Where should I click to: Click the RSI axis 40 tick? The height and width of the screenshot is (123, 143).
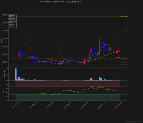point(7,92)
